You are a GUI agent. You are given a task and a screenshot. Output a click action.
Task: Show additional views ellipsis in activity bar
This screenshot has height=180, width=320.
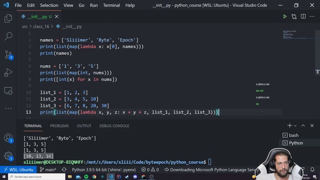point(8,108)
